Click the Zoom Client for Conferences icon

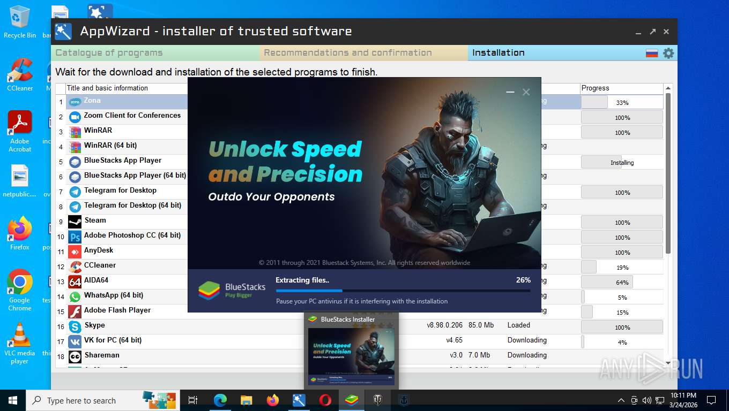coord(75,117)
